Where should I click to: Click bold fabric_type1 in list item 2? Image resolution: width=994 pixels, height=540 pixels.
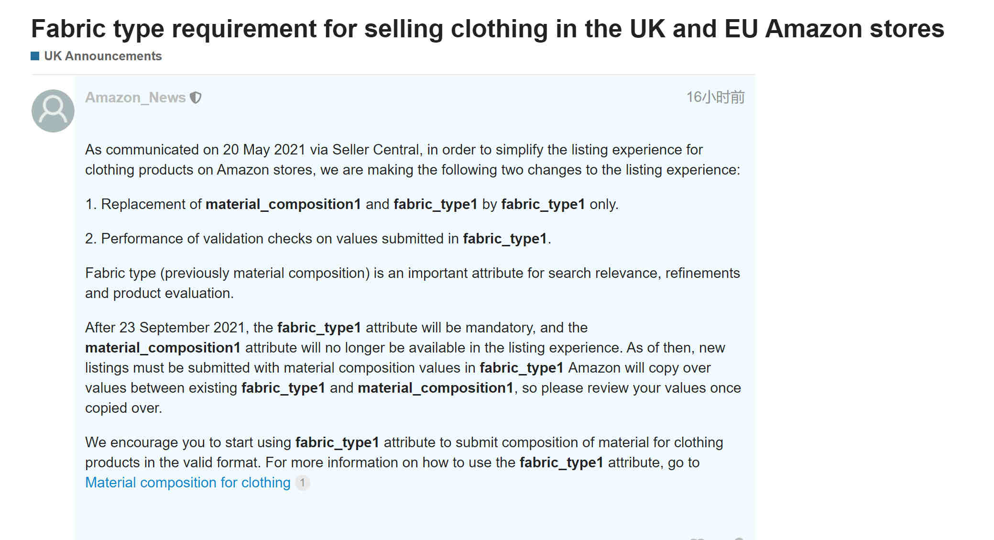coord(505,239)
